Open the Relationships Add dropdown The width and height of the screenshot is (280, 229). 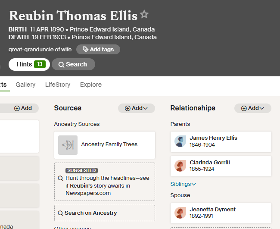point(253,108)
